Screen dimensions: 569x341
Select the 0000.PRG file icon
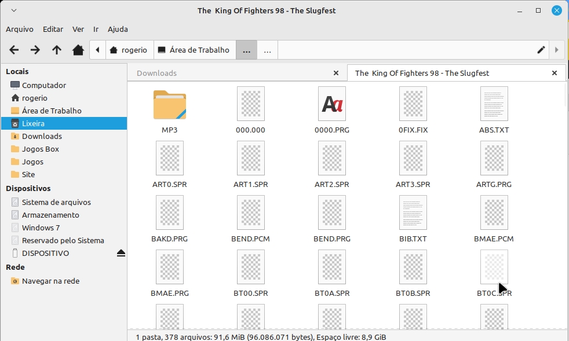tap(331, 105)
